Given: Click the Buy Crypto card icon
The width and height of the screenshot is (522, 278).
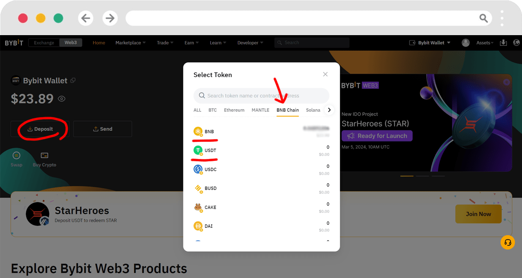Looking at the screenshot, I should point(44,155).
